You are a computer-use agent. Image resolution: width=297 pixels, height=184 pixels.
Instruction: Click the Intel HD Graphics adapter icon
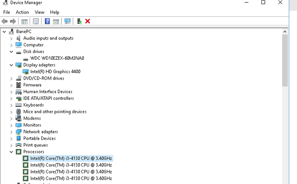pyautogui.click(x=26, y=72)
